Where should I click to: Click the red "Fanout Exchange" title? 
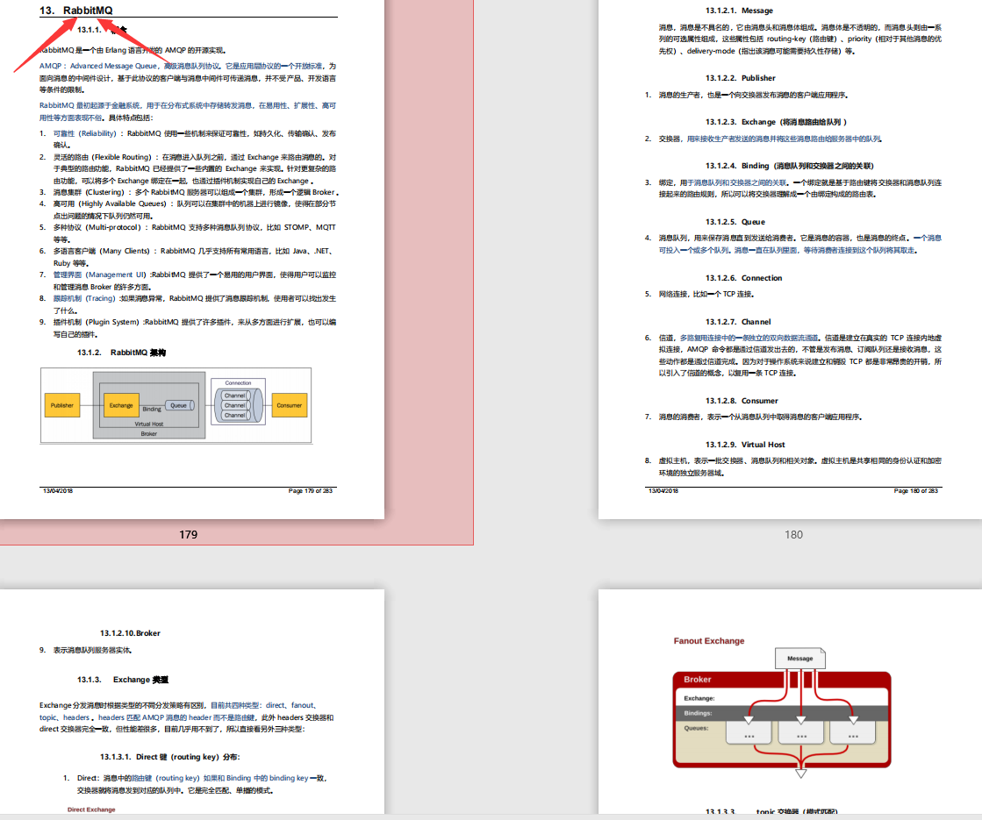click(x=709, y=641)
